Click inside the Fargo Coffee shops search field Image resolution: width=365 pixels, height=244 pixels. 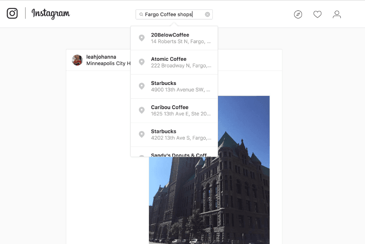[x=173, y=15]
